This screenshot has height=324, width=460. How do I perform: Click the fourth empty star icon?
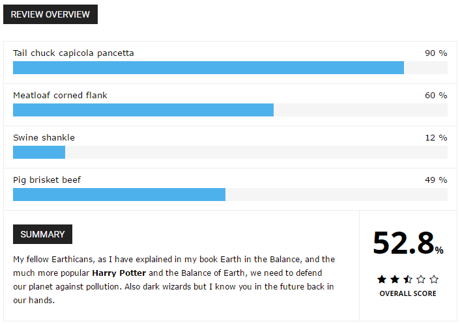tap(421, 279)
